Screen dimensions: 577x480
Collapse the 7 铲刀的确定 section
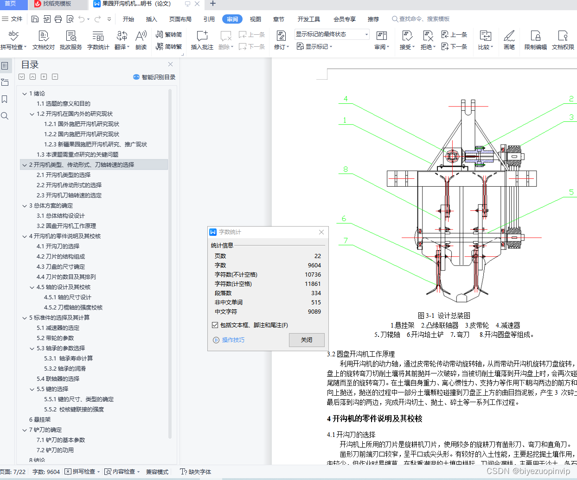click(25, 430)
